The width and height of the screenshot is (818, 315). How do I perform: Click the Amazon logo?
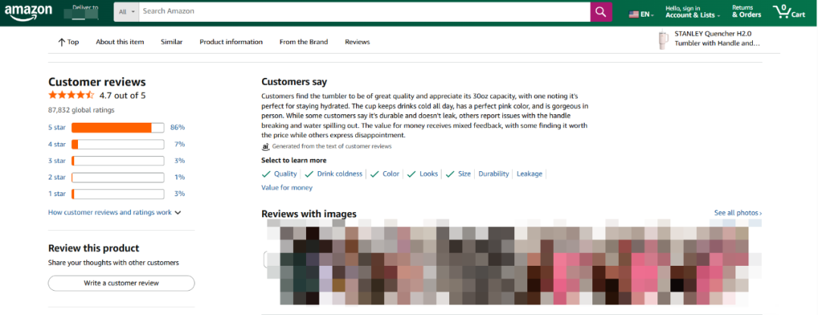(30, 12)
